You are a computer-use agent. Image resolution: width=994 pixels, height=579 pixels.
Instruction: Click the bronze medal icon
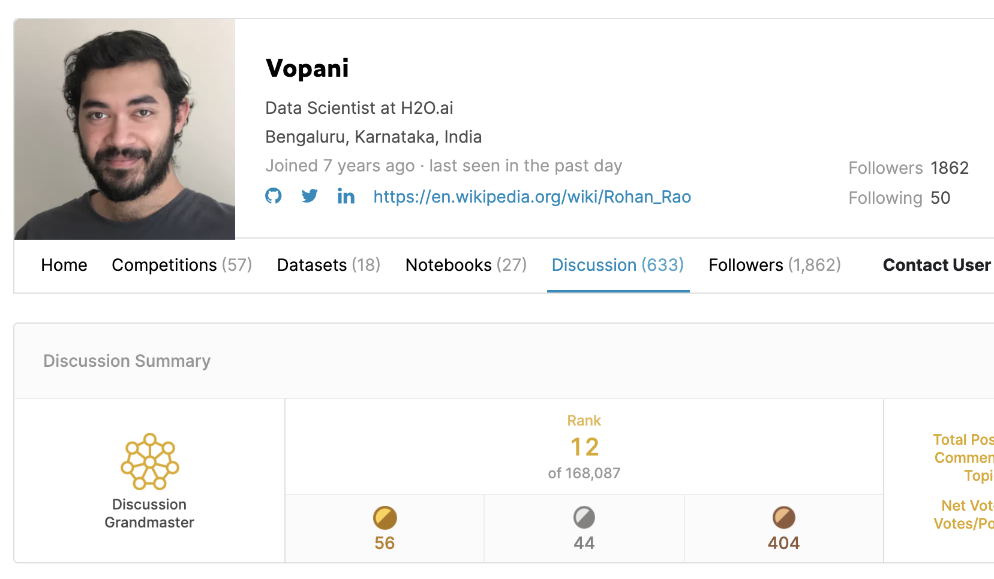[783, 517]
